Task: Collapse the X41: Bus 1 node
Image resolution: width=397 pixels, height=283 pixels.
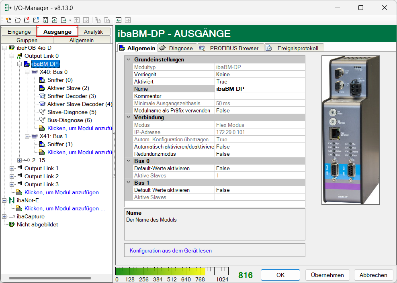Action: [x=27, y=136]
